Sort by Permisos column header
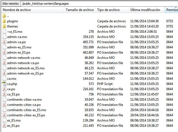Image resolution: width=178 pixels, height=132 pixels. pyautogui.click(x=171, y=10)
